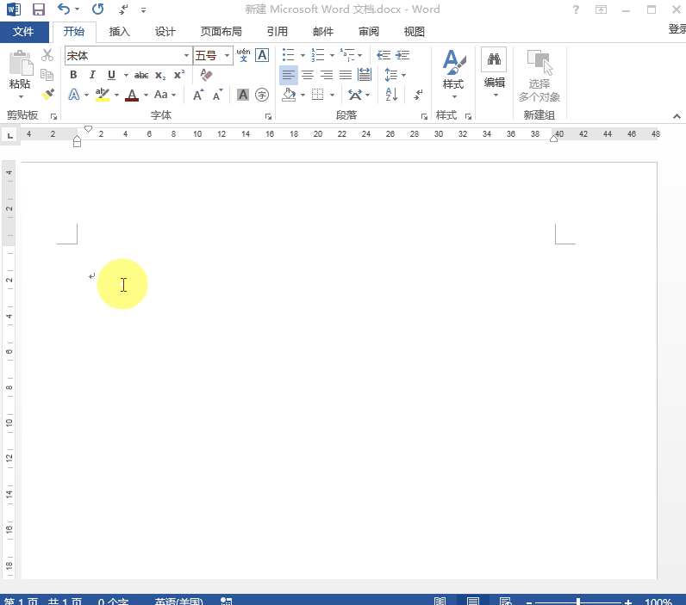Increase the paragraph indent

coord(402,55)
